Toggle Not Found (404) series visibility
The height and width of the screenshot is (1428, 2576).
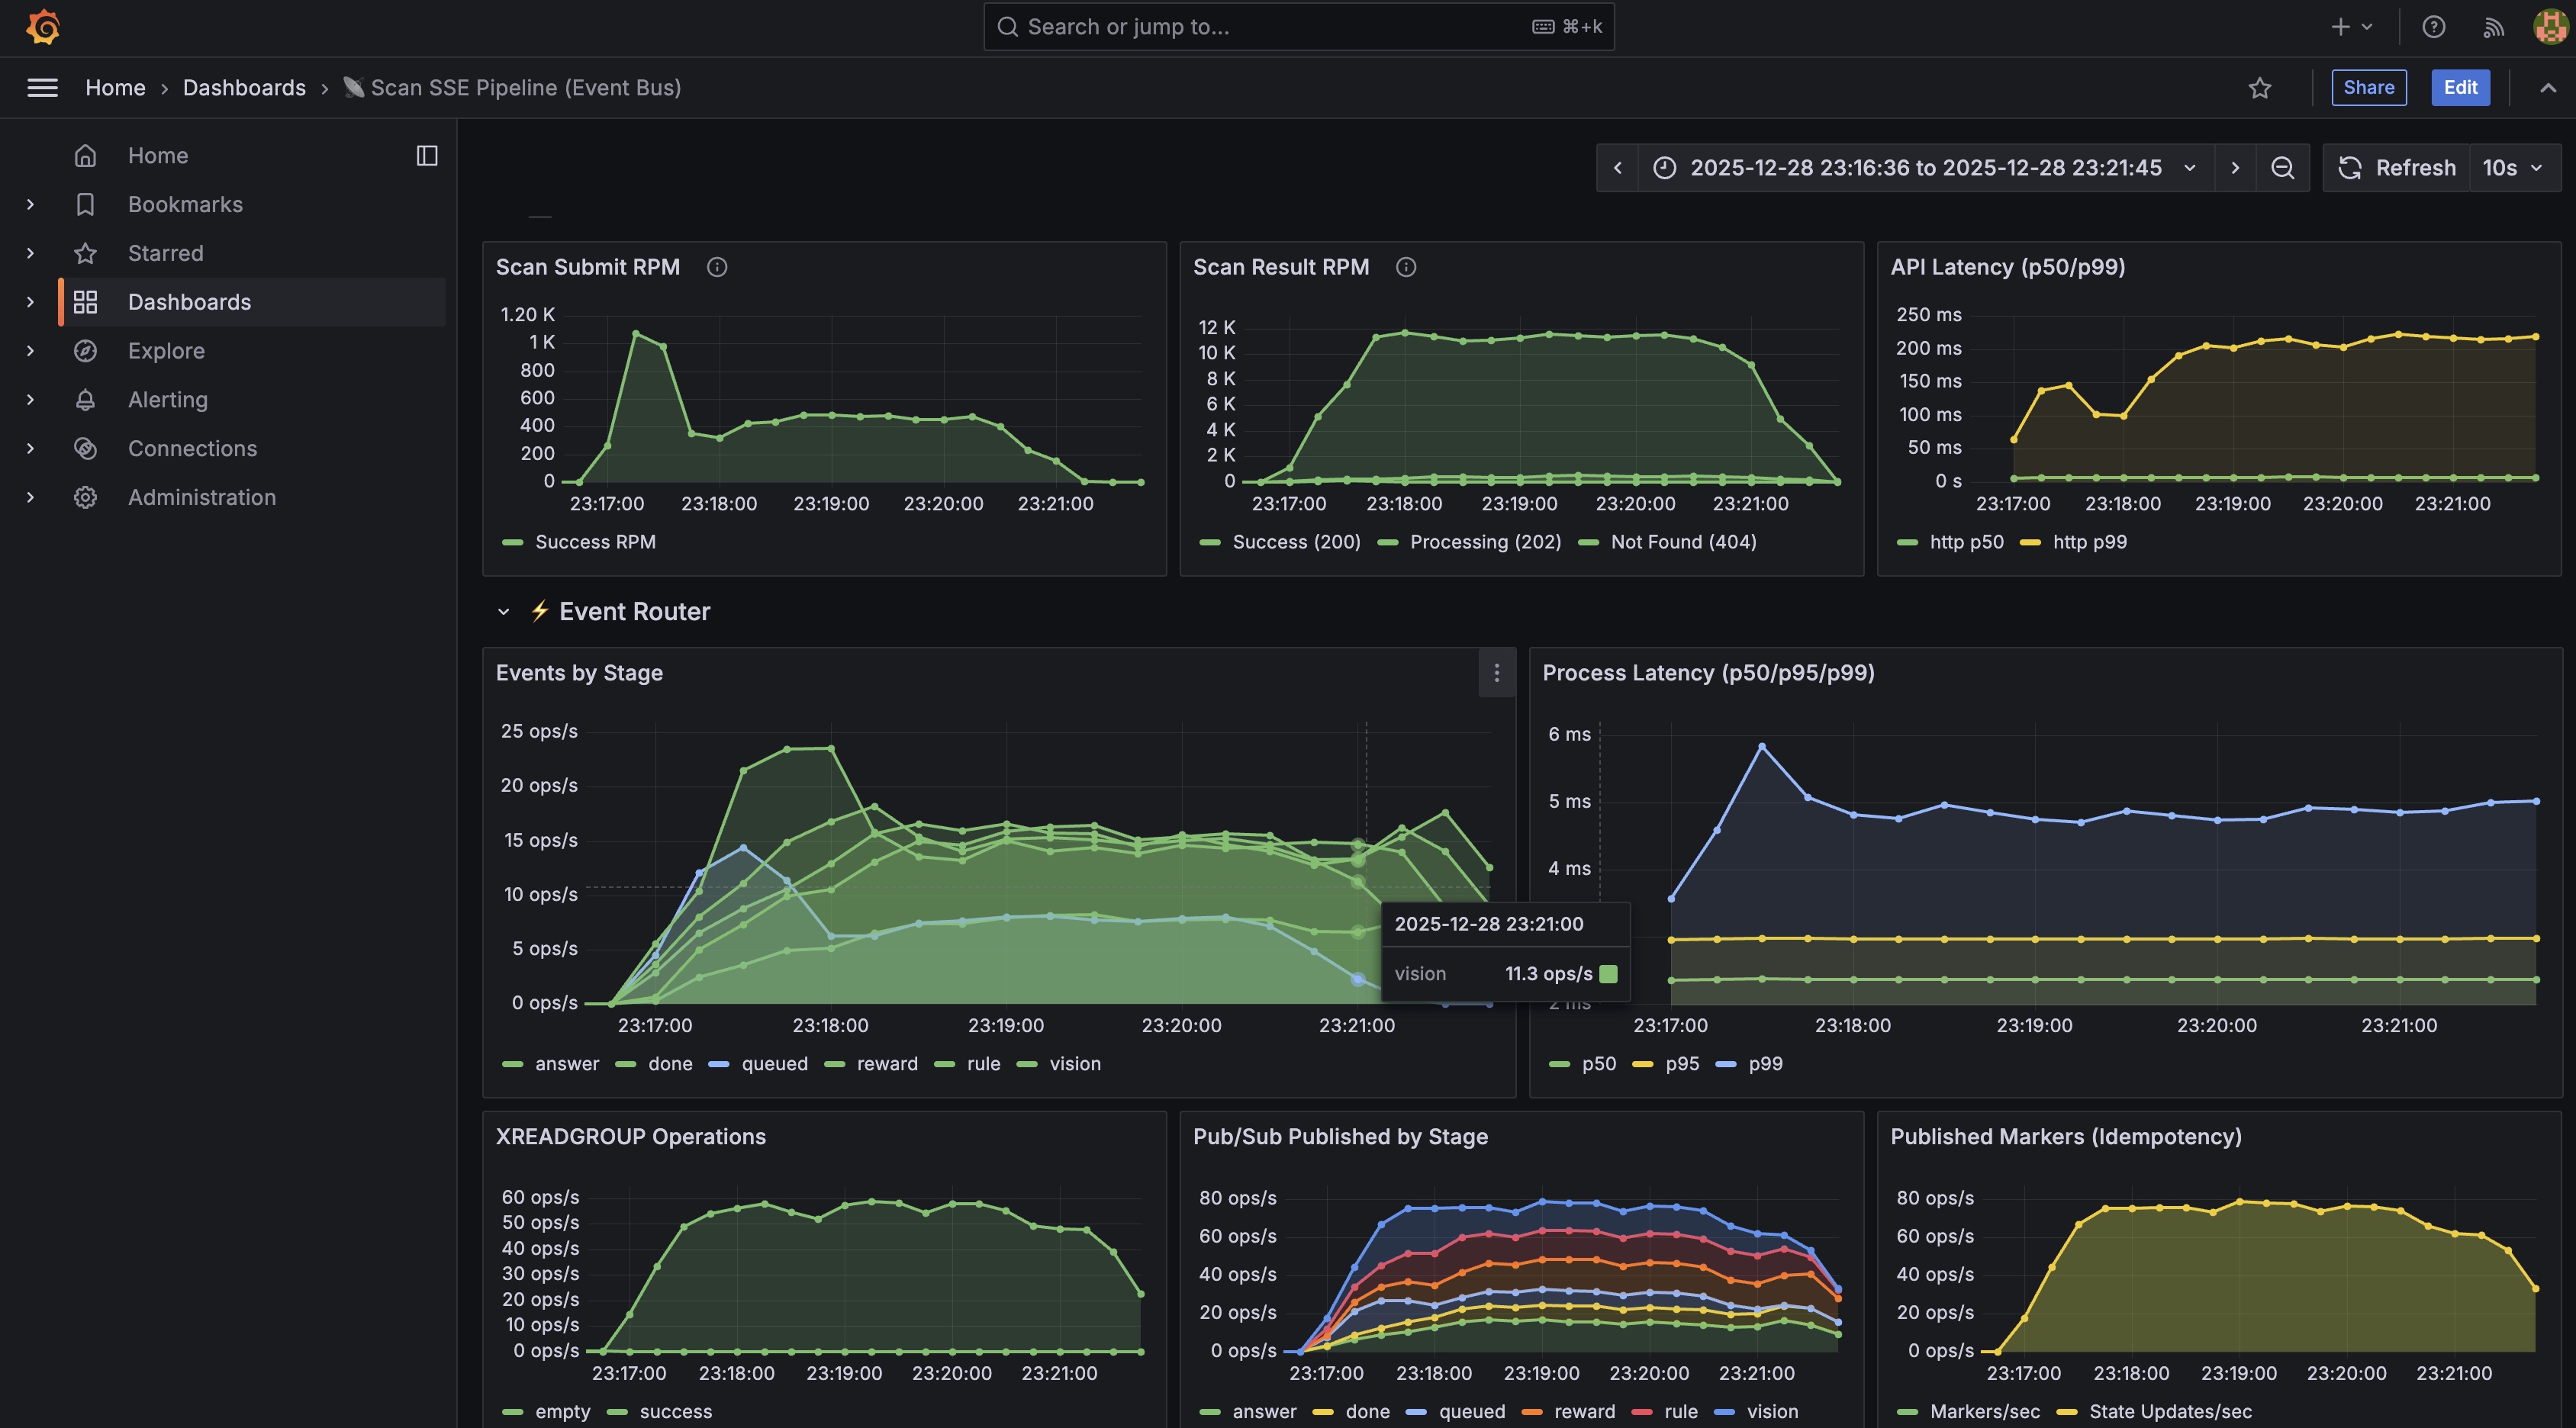pyautogui.click(x=1682, y=542)
